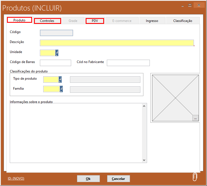Open the F4 lookup for Família
207x186 pixels.
coord(61,89)
